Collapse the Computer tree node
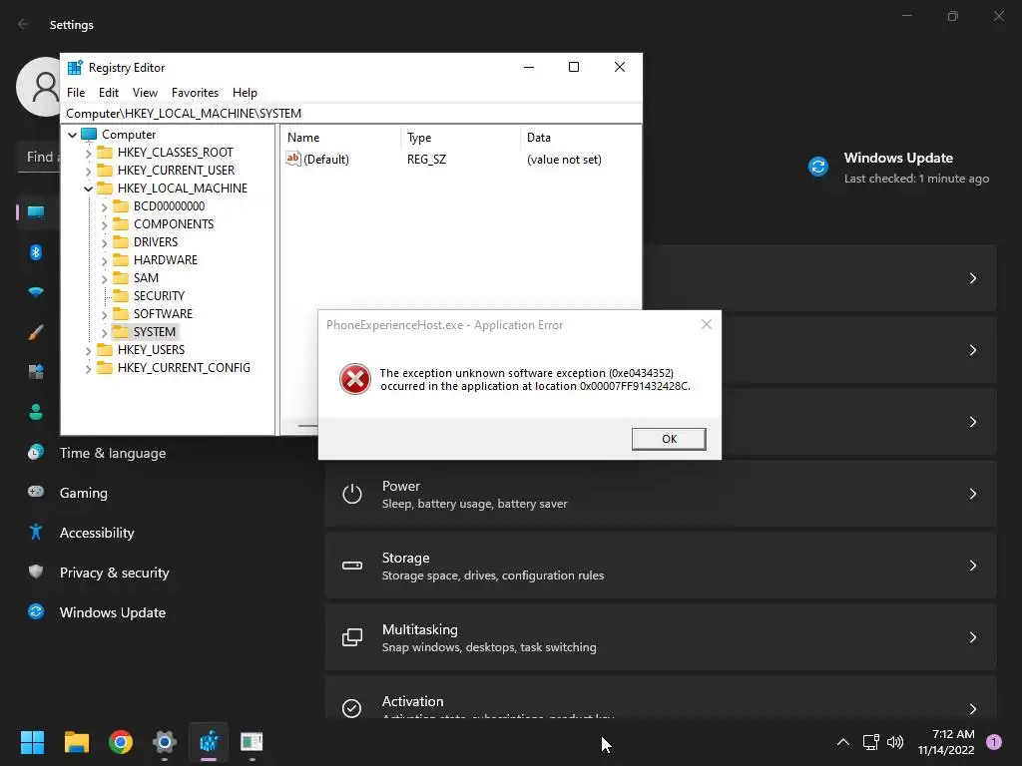Viewport: 1022px width, 766px height. tap(72, 135)
